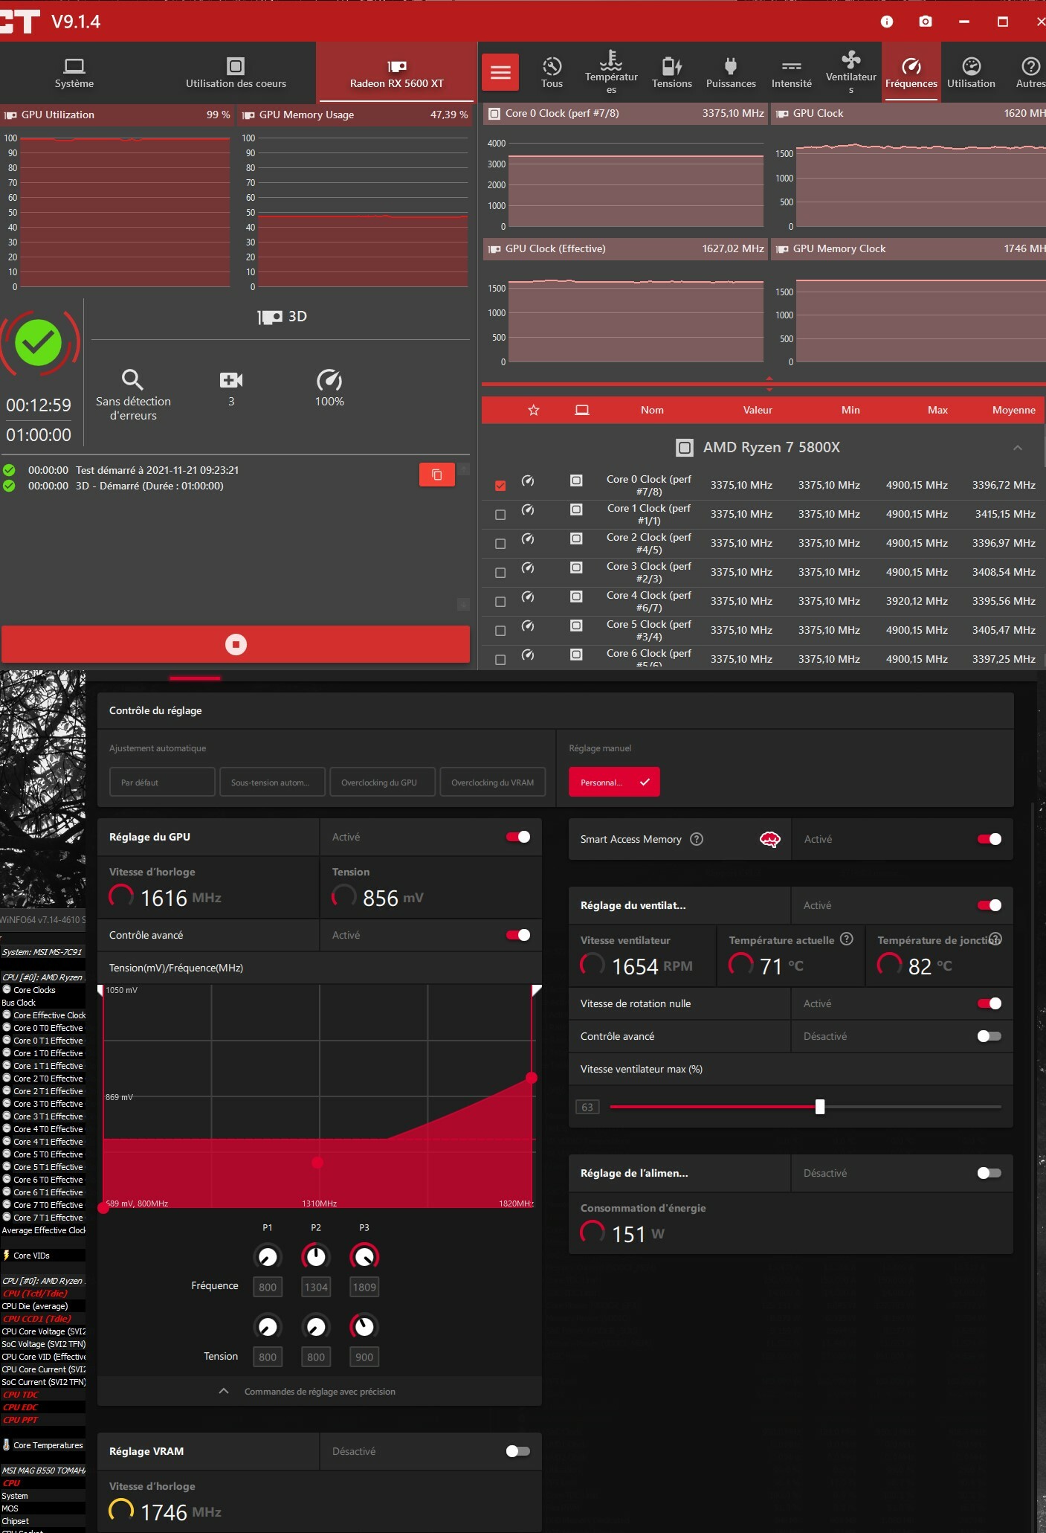Toggle Réglage du ventilateur switch
Screen dimensions: 1046x1533
click(989, 905)
